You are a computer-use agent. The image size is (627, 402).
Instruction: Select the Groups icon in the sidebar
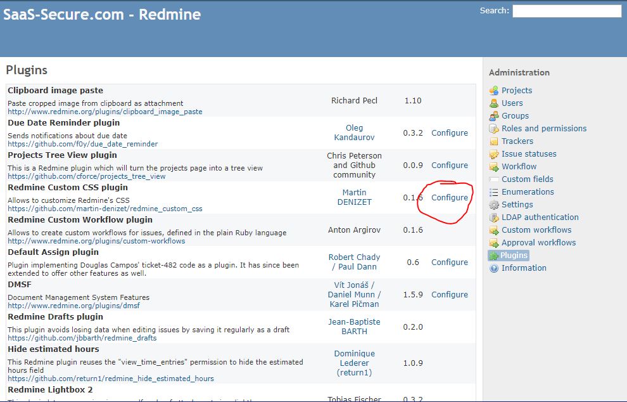click(495, 115)
